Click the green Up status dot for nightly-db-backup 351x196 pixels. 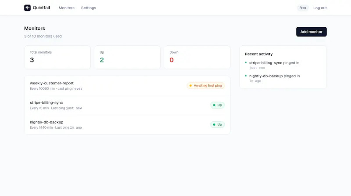(x=214, y=124)
